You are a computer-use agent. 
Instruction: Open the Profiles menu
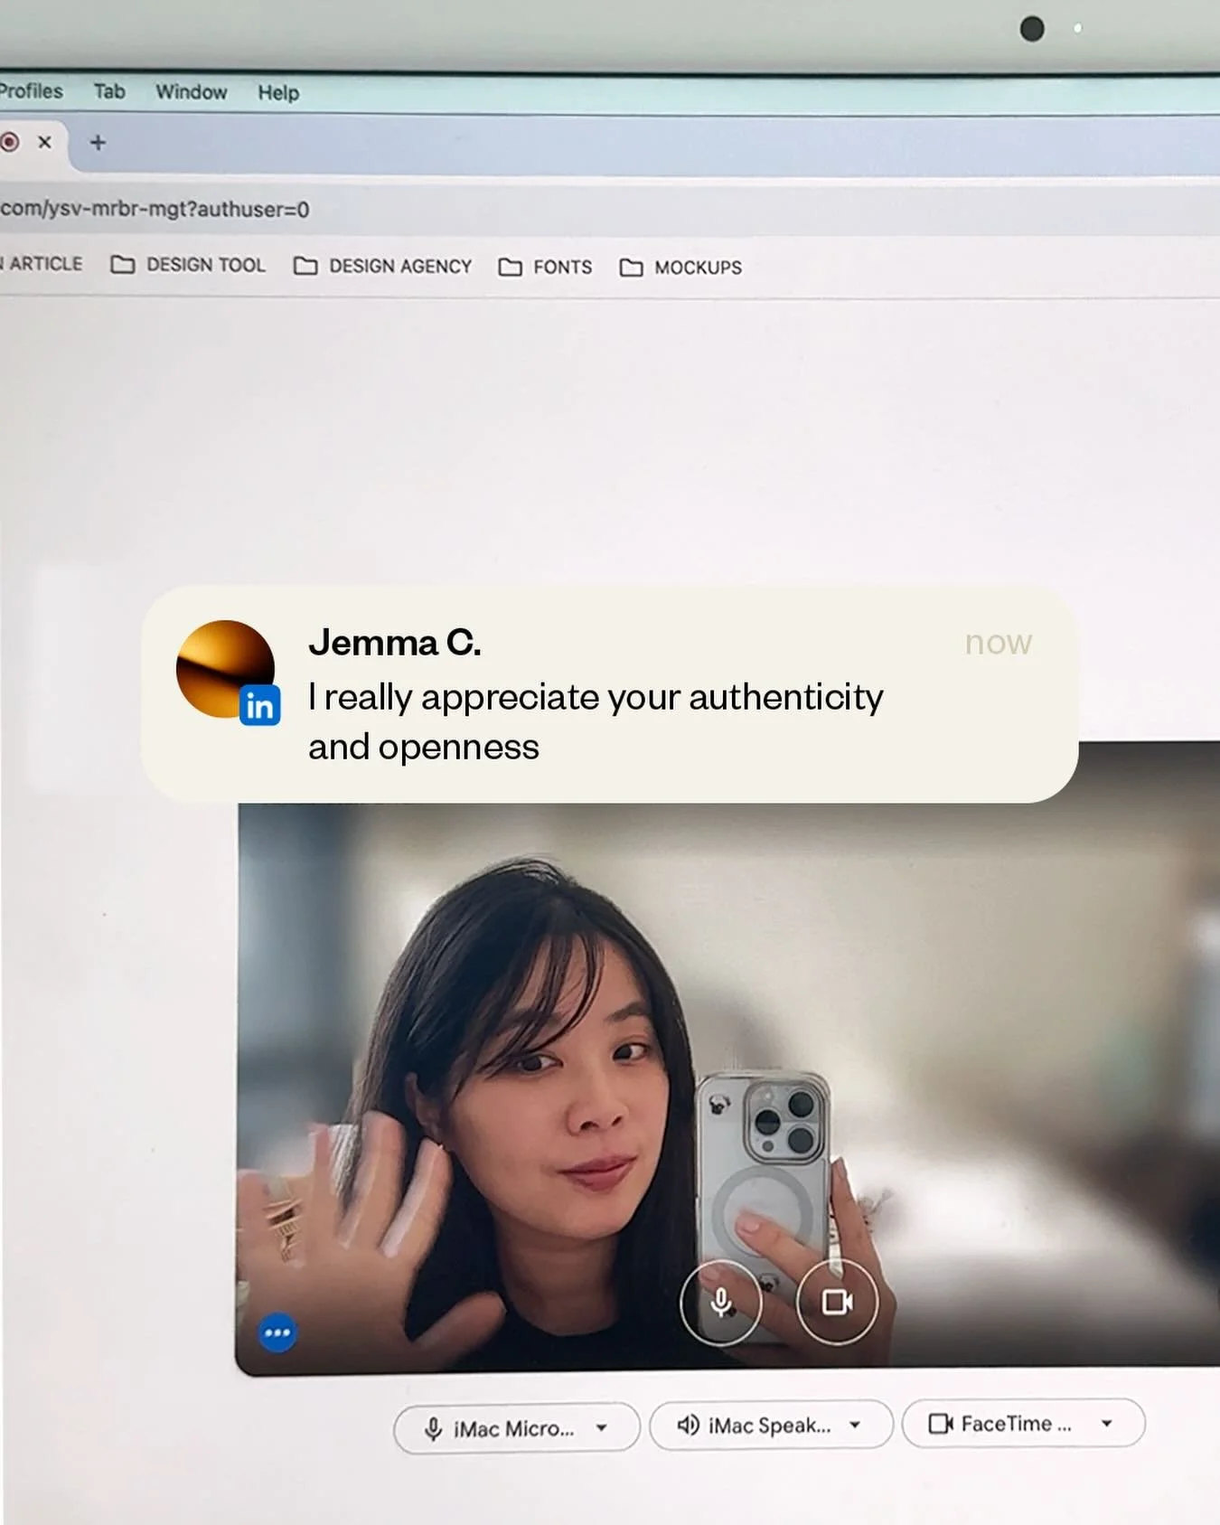pos(30,91)
